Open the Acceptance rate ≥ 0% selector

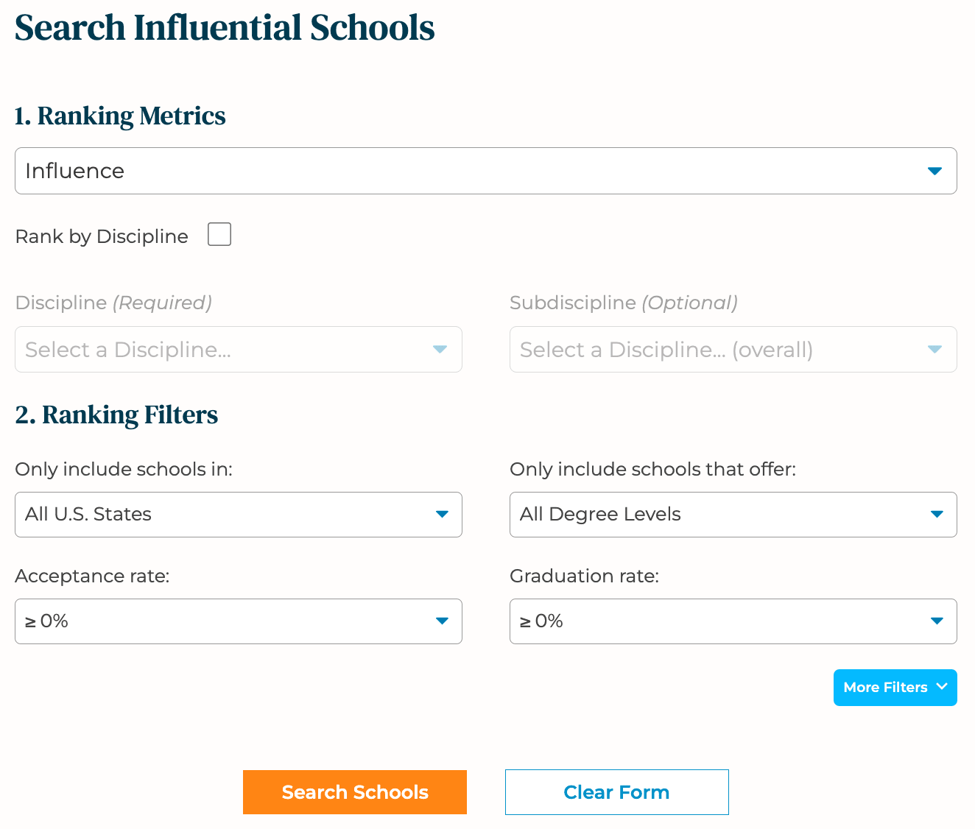238,621
